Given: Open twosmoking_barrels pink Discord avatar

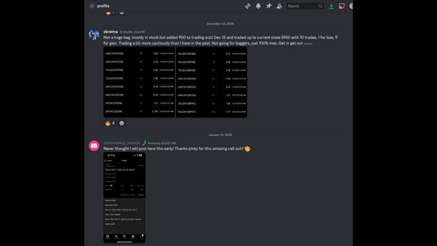Looking at the screenshot, I should coord(94,146).
